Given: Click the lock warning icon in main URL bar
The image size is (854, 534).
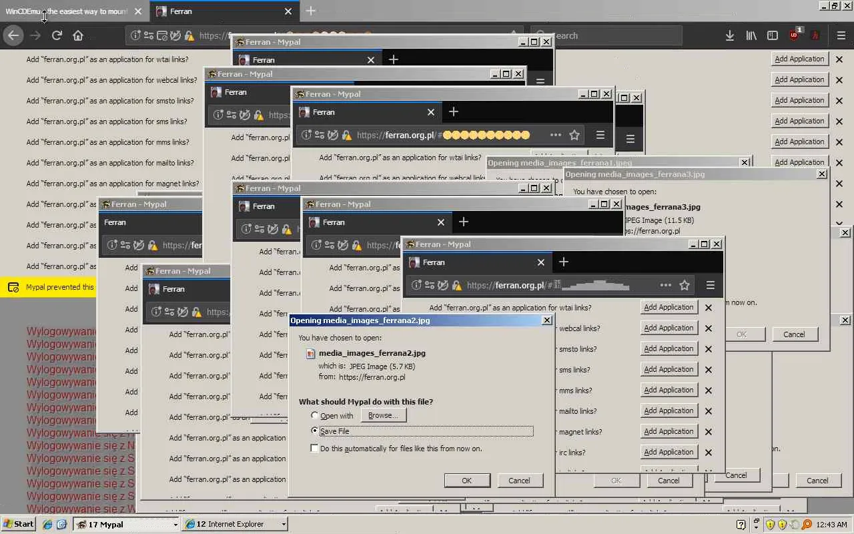Looking at the screenshot, I should [x=189, y=36].
